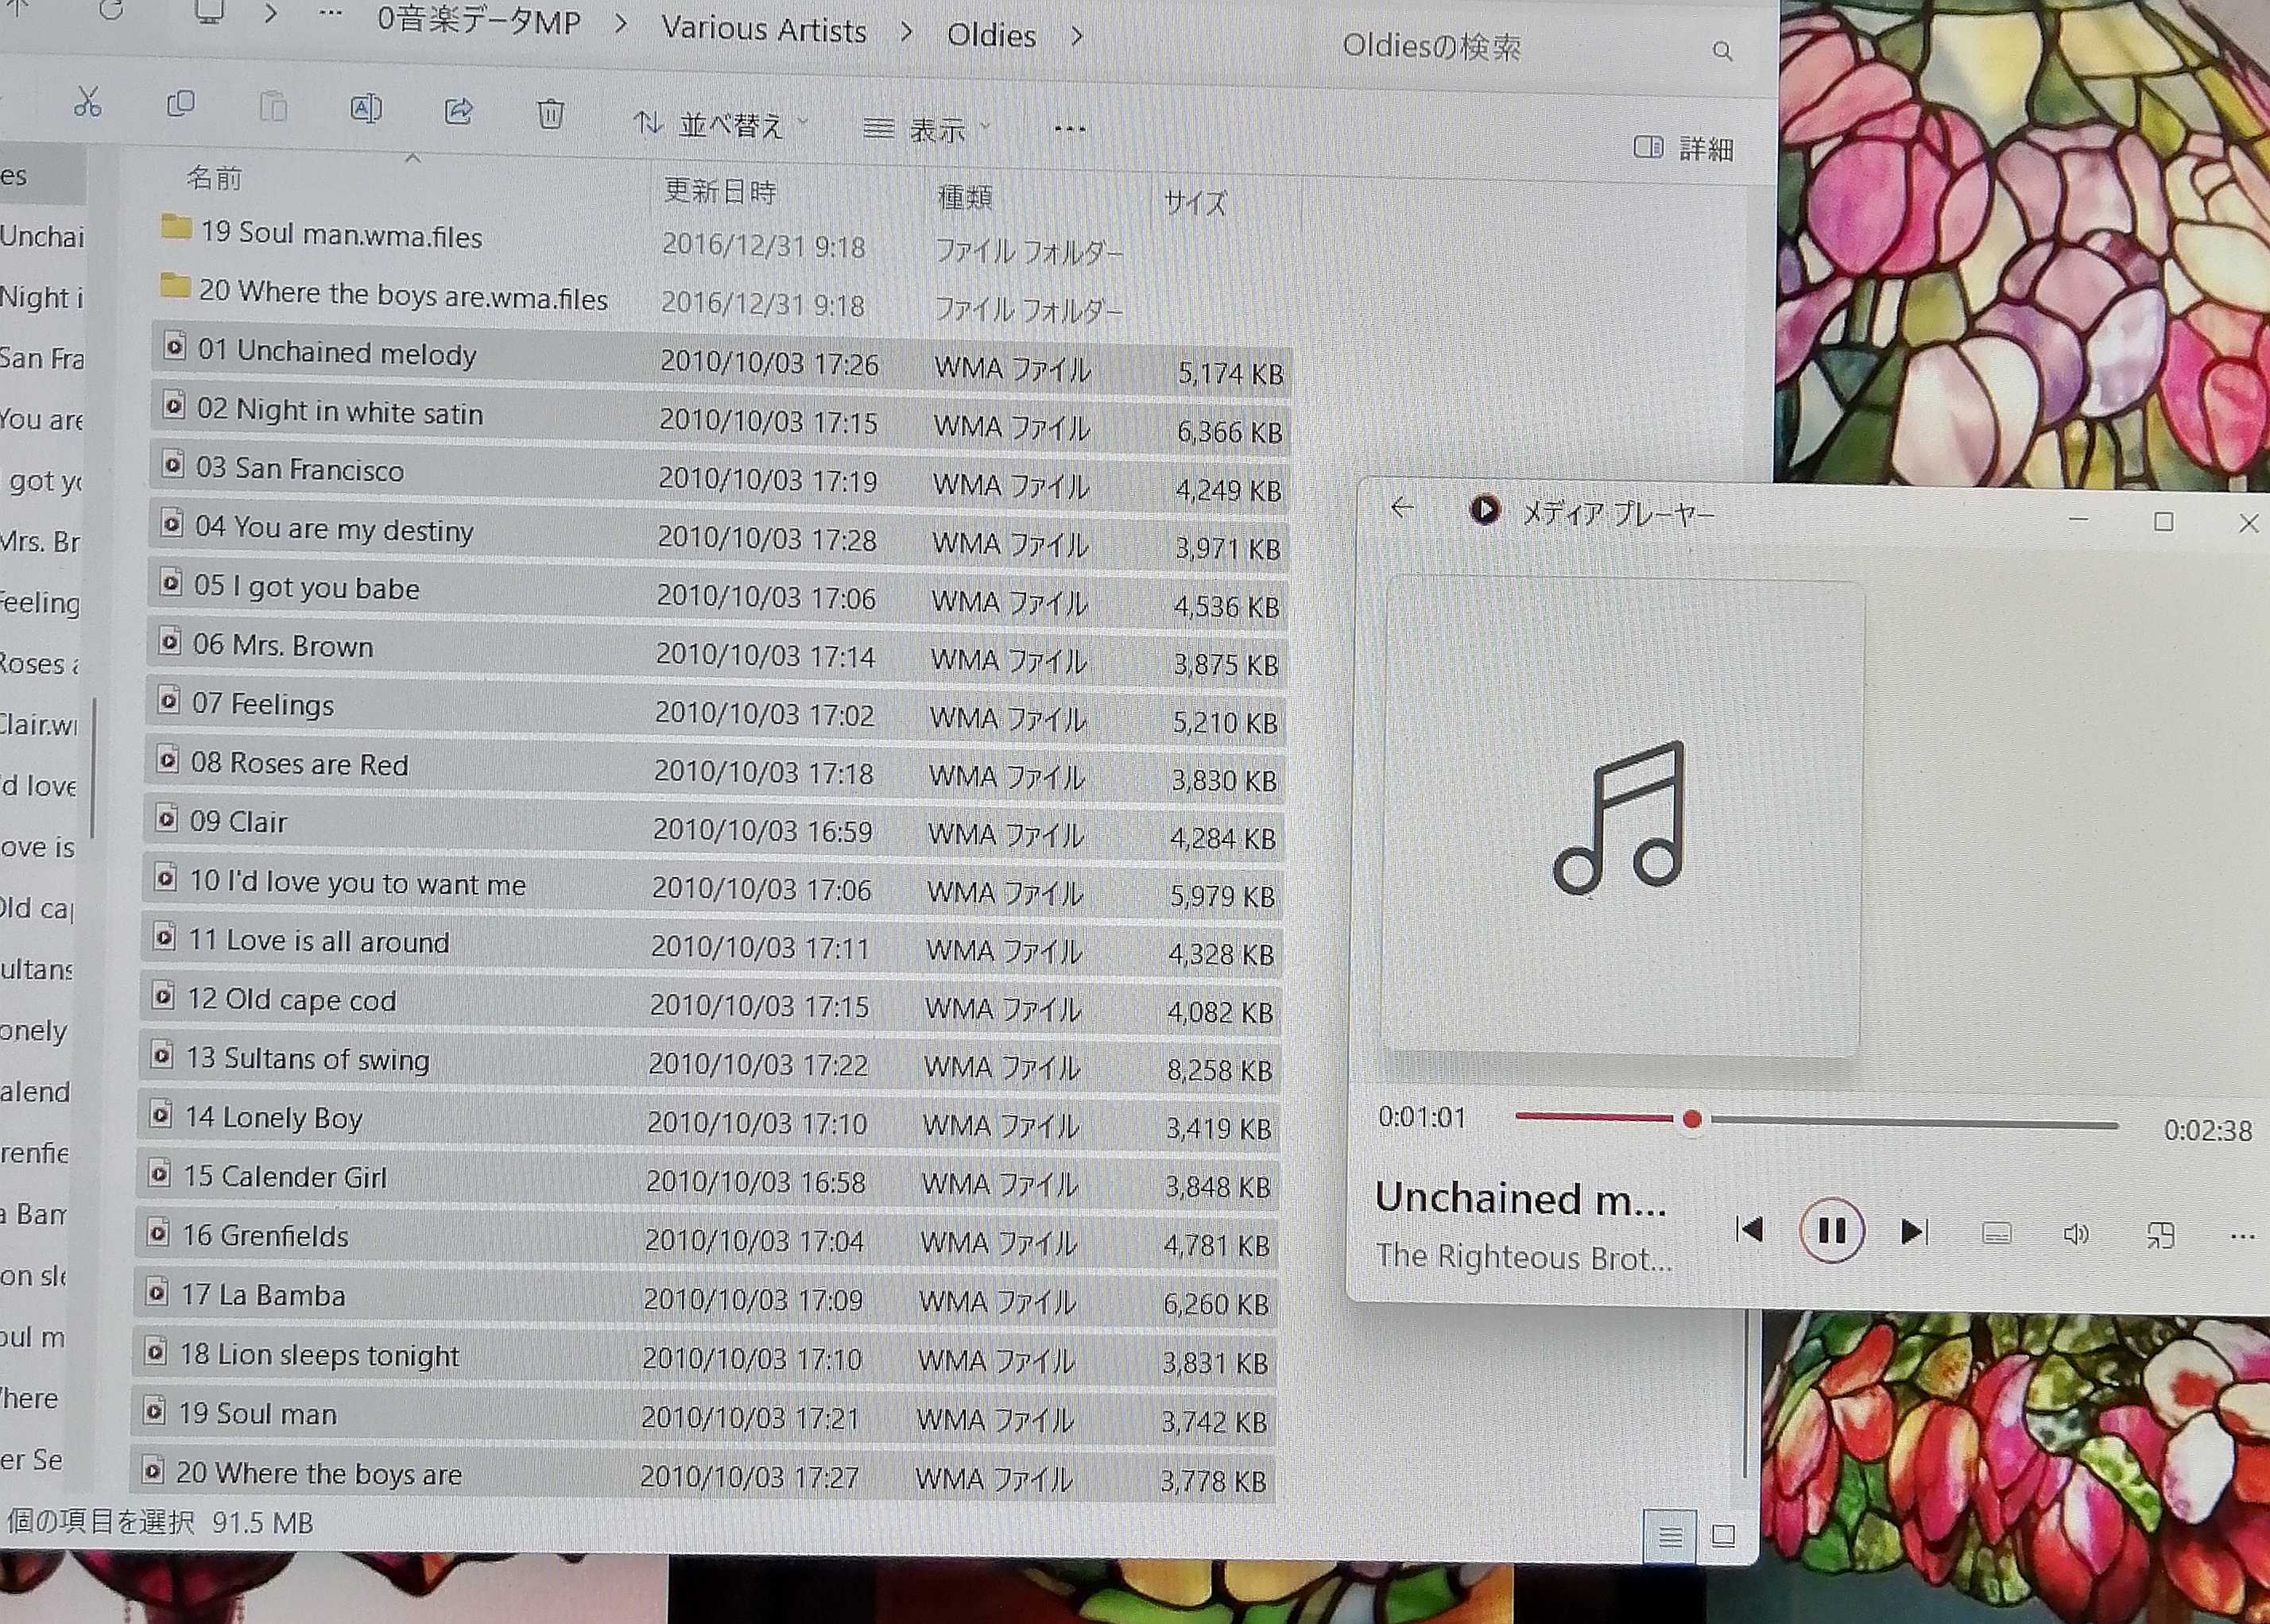Viewport: 2270px width, 1624px height.
Task: Skip to the next track
Action: 1913,1231
